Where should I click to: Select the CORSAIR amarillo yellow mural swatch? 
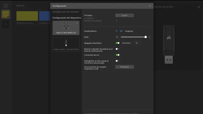click(27, 16)
